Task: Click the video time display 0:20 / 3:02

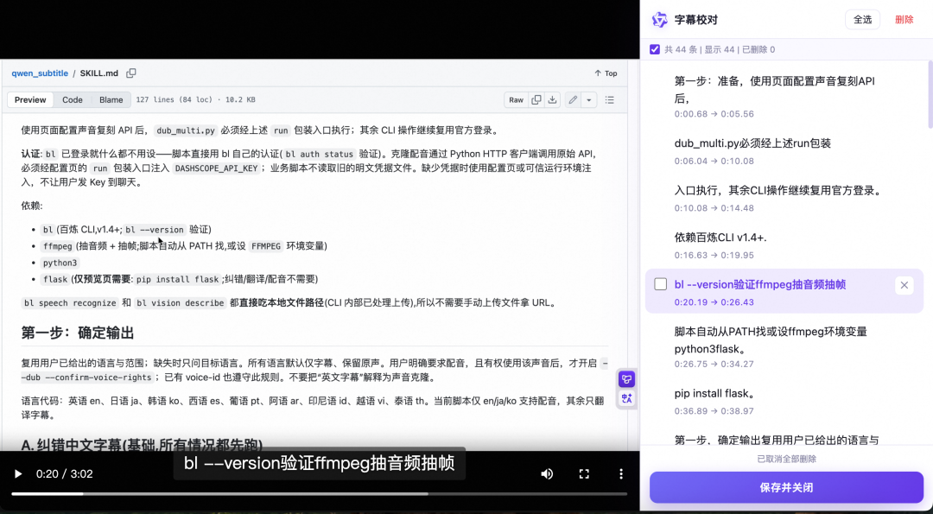Action: click(64, 474)
